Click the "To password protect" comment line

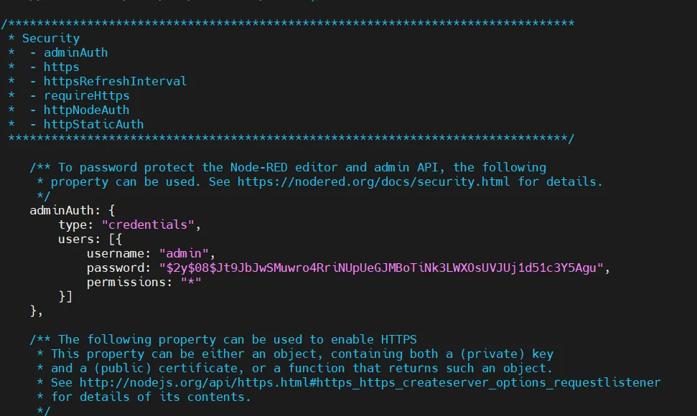click(287, 167)
